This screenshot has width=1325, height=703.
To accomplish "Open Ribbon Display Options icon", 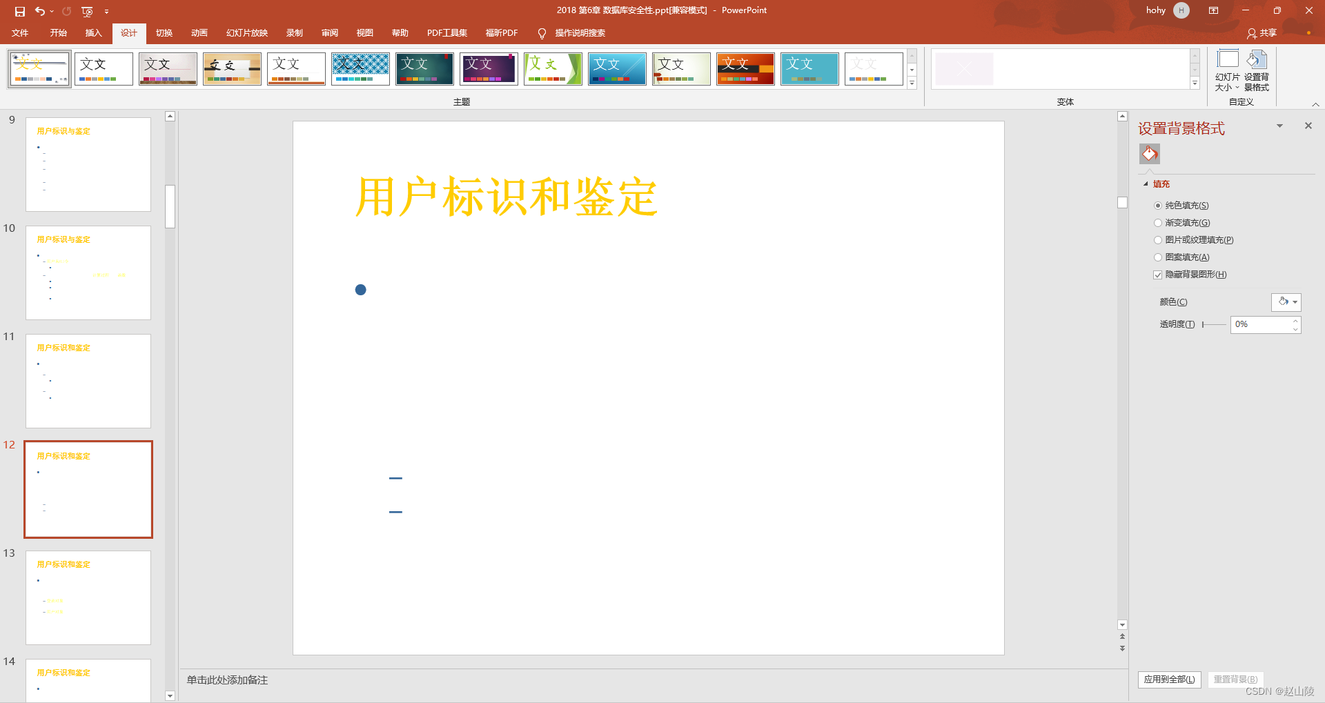I will [1214, 10].
